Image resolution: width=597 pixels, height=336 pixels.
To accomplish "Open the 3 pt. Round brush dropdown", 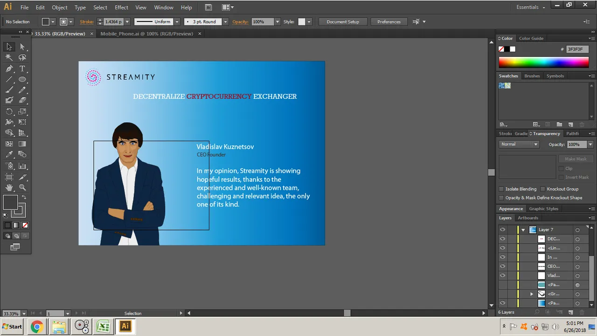I will [225, 22].
